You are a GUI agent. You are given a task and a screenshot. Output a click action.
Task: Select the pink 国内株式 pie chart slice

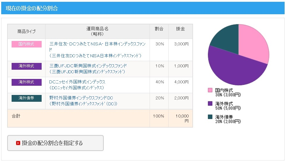tap(252, 43)
